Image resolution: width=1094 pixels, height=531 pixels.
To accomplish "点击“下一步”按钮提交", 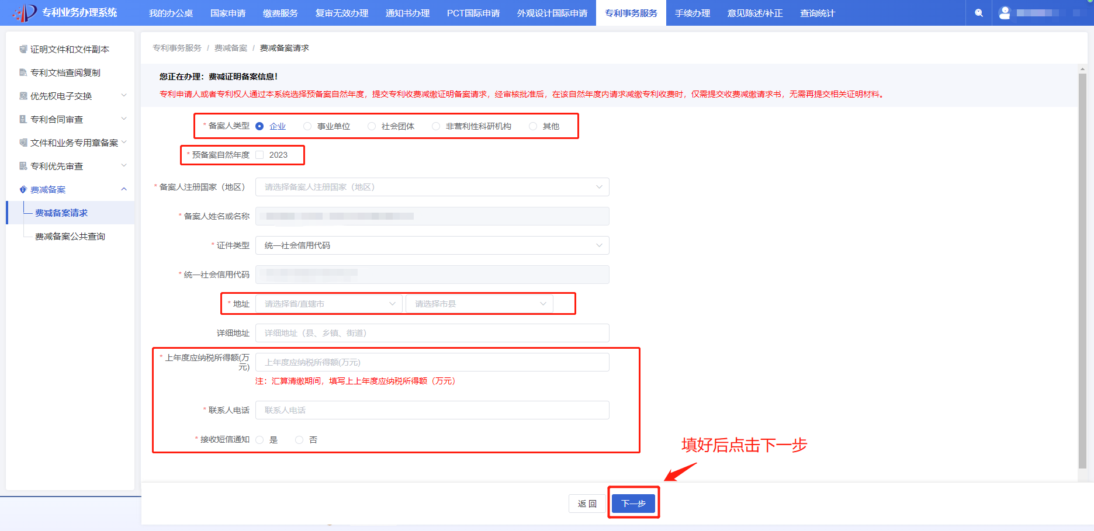I will (633, 502).
